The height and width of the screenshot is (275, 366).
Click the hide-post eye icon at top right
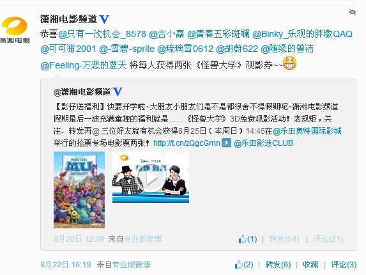(352, 12)
